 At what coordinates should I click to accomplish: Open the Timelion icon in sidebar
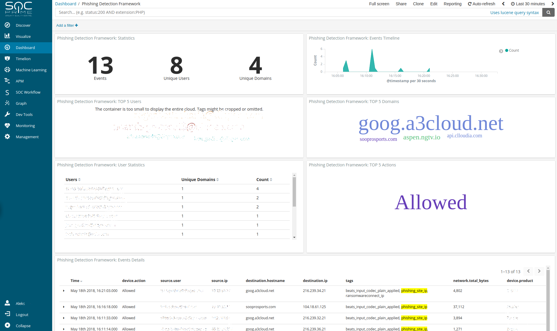point(7,59)
